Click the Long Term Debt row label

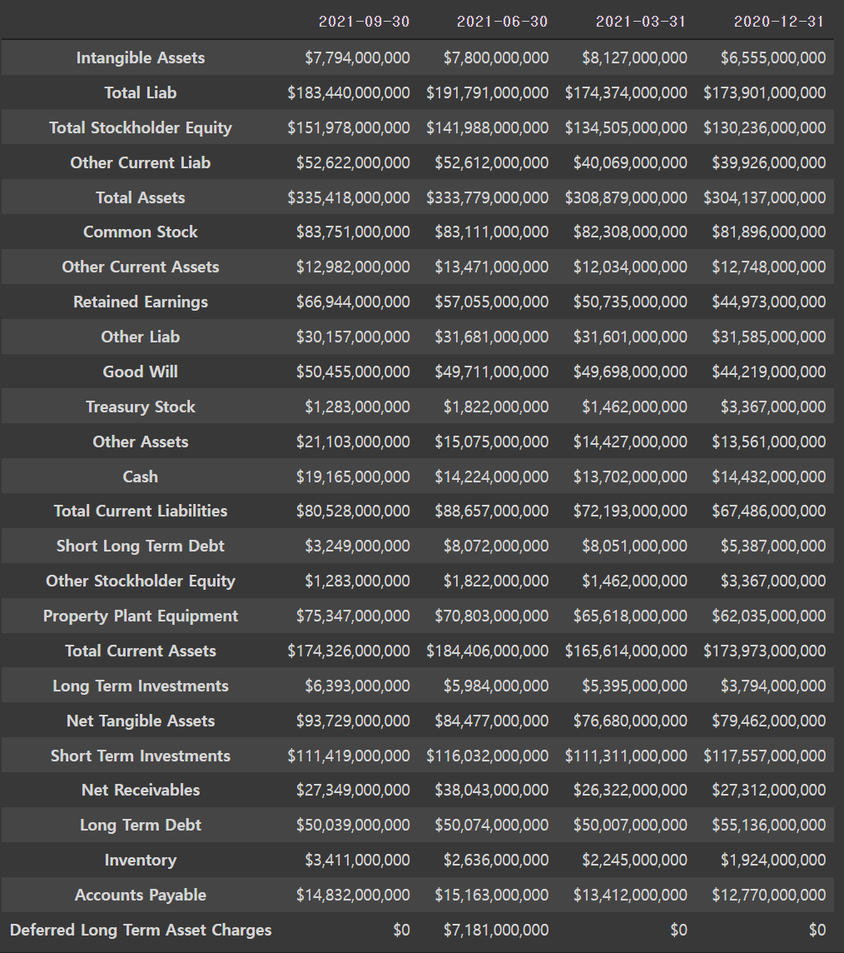point(141,825)
